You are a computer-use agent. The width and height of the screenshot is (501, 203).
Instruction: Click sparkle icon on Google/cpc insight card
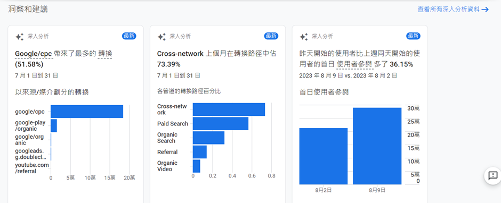pos(19,37)
